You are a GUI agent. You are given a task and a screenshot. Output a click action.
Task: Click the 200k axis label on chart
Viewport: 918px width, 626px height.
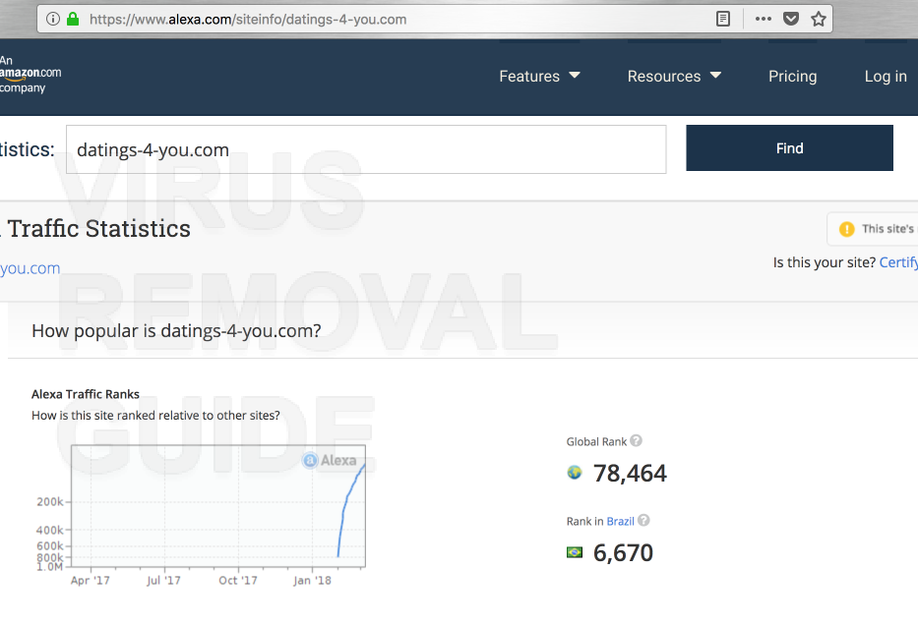50,501
